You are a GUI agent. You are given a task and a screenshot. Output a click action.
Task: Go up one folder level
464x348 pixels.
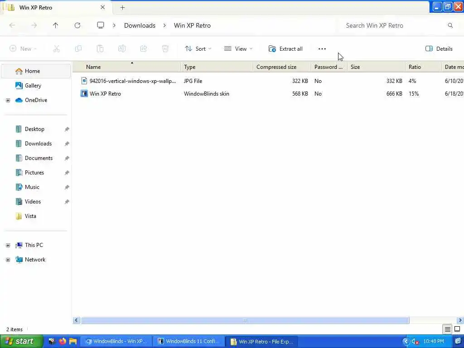[56, 25]
